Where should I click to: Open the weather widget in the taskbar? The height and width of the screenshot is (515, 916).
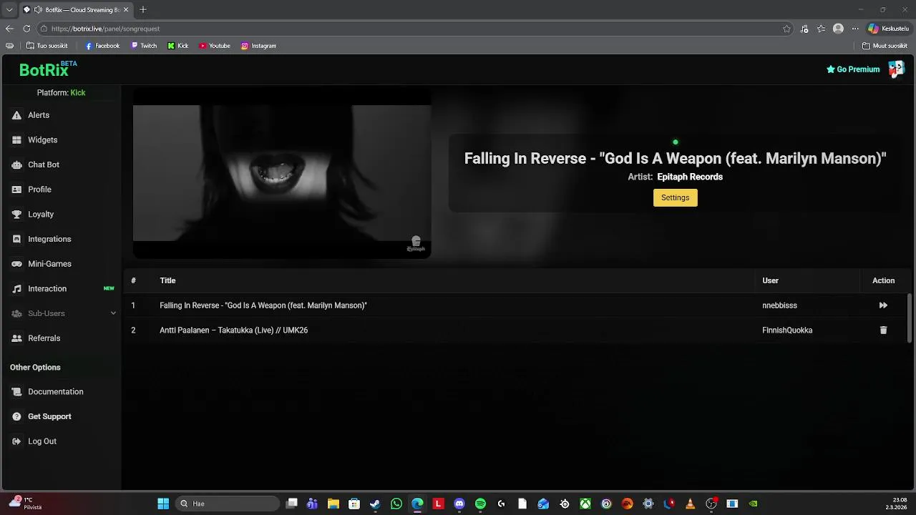pyautogui.click(x=26, y=504)
